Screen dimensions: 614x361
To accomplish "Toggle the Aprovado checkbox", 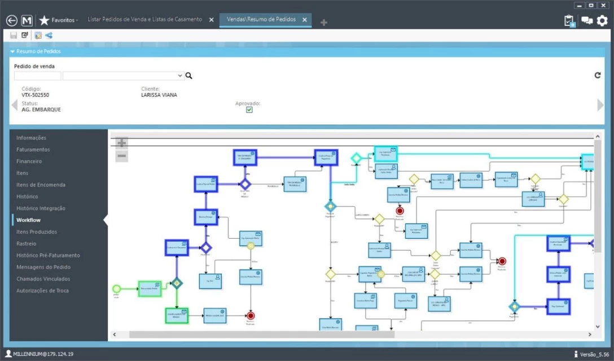I will coord(249,110).
